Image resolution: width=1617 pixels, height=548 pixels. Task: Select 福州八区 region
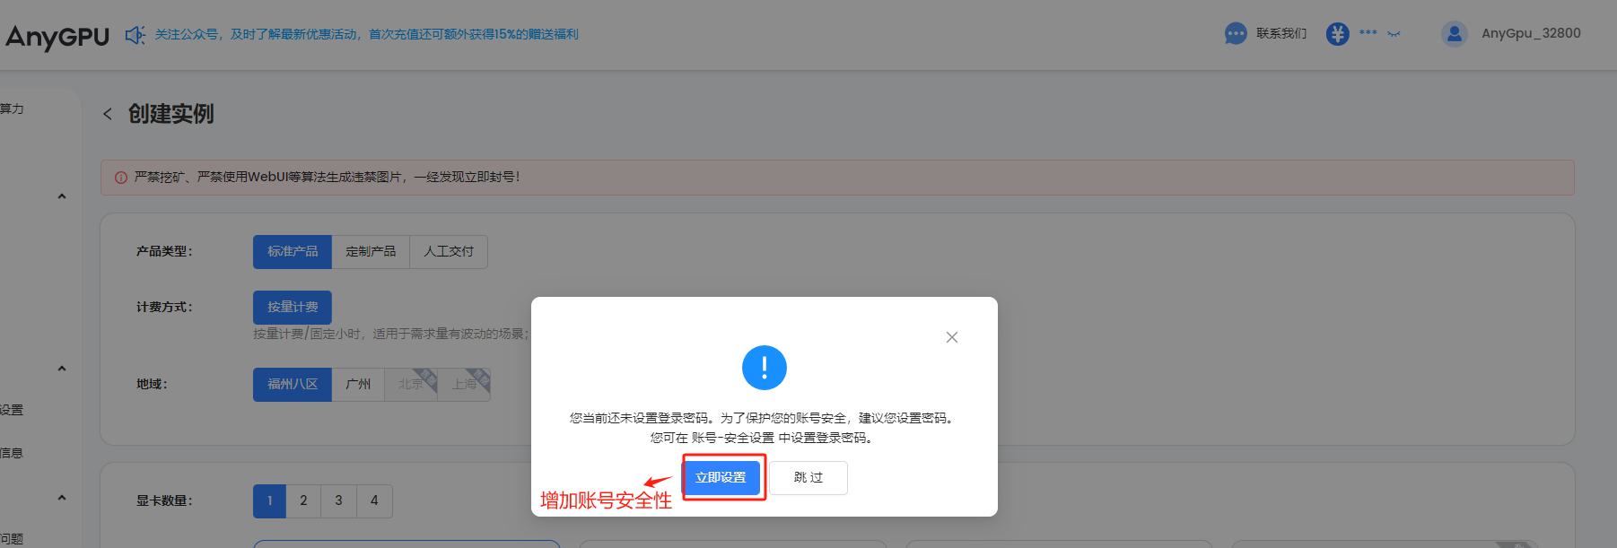(293, 385)
